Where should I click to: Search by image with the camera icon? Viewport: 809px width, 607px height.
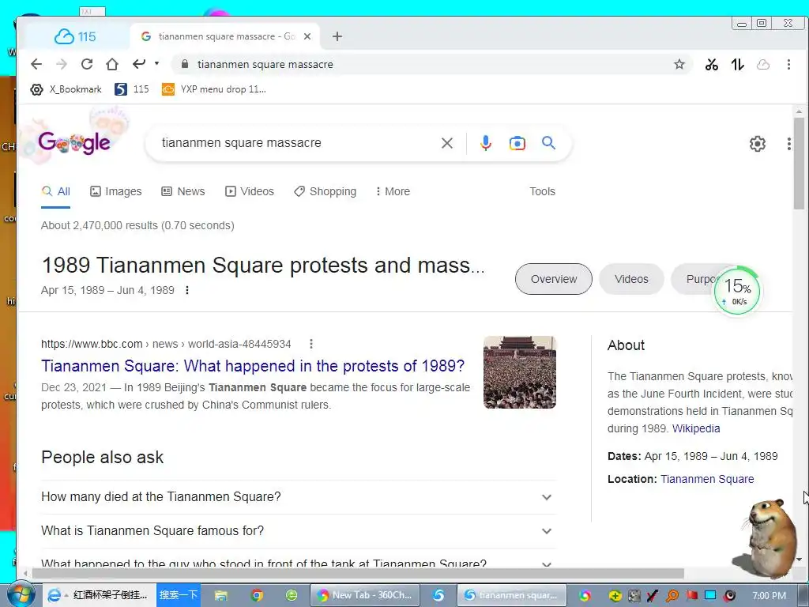(517, 143)
